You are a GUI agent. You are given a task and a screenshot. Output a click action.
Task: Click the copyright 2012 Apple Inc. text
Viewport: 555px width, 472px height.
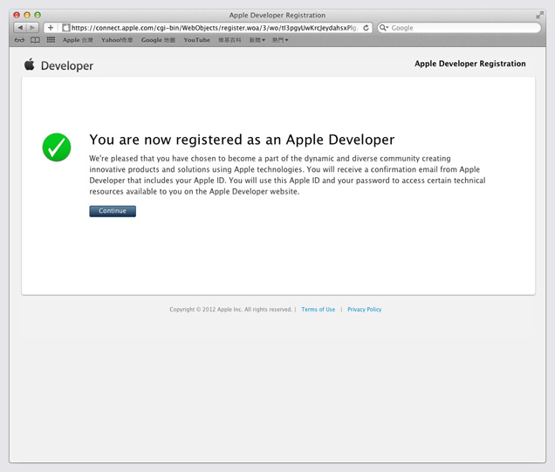coord(230,309)
